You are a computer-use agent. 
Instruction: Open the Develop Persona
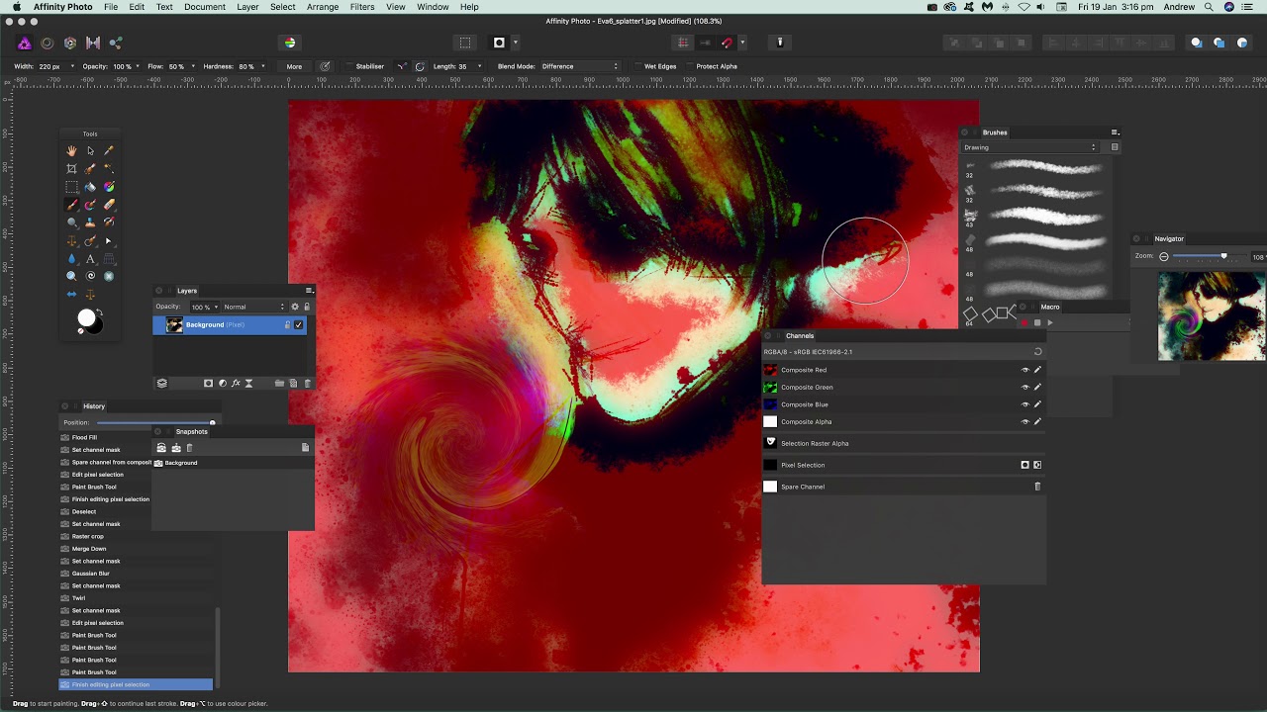[70, 43]
